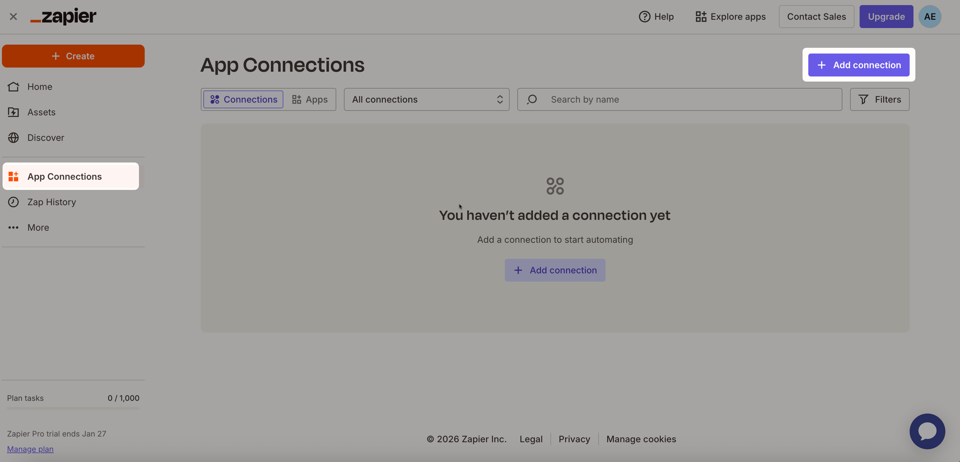Click the Help question mark icon
Screen dimensions: 960x462
[x=644, y=17]
